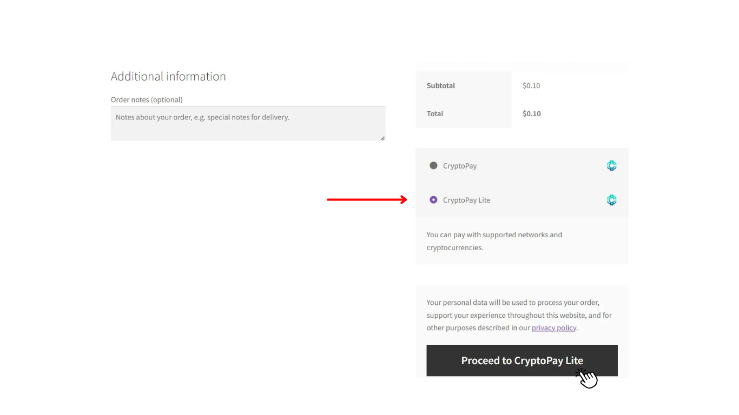This screenshot has height=415, width=739.
Task: Select the CryptoPay Lite radio button
Action: tap(433, 200)
